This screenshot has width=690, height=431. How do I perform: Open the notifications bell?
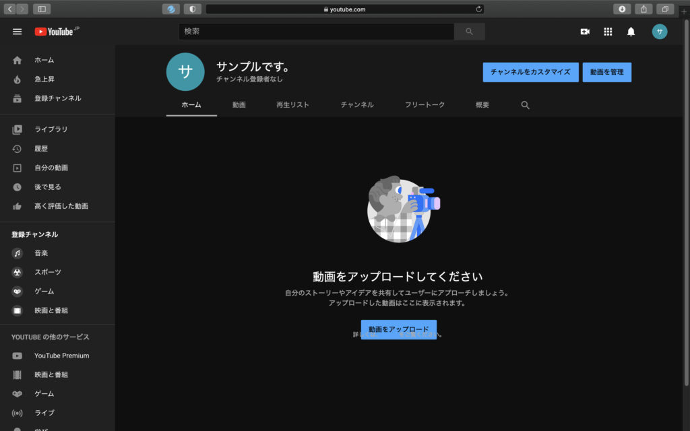tap(631, 32)
